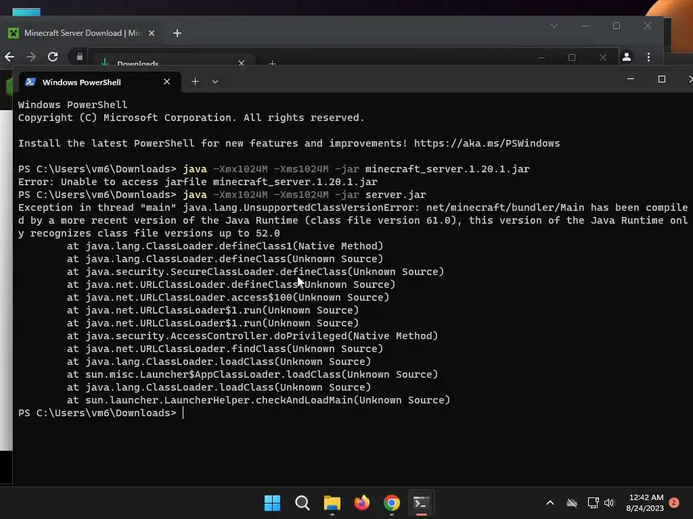Expand the terminal profile dropdown chevron

[215, 82]
